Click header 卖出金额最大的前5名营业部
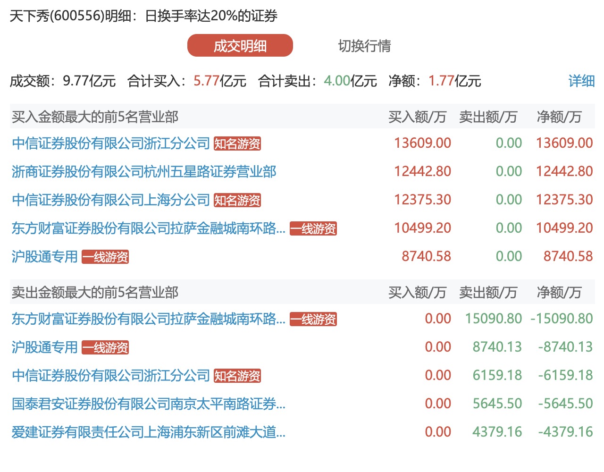This screenshot has height=472, width=604. coord(95,292)
